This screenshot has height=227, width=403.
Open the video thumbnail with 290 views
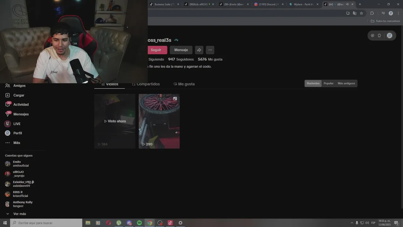[x=159, y=121]
